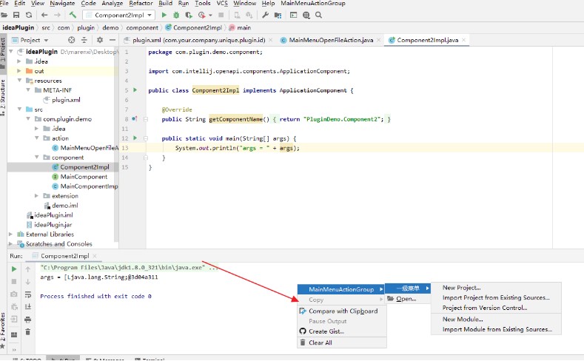Expand the External Libraries node
This screenshot has width=584, height=361.
[11, 234]
